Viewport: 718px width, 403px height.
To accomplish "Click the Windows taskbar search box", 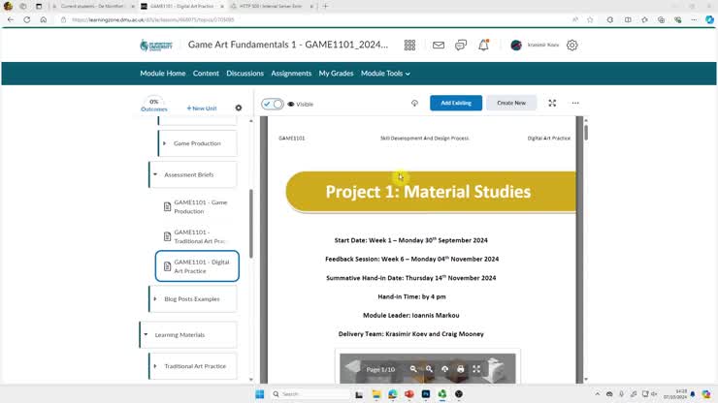I will [310, 394].
